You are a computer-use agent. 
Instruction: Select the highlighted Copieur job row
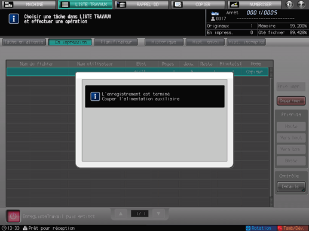[x=137, y=72]
